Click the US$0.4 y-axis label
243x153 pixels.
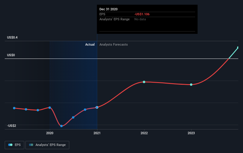[12, 37]
